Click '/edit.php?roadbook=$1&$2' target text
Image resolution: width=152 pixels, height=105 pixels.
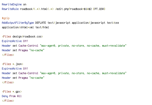(x=73, y=9)
